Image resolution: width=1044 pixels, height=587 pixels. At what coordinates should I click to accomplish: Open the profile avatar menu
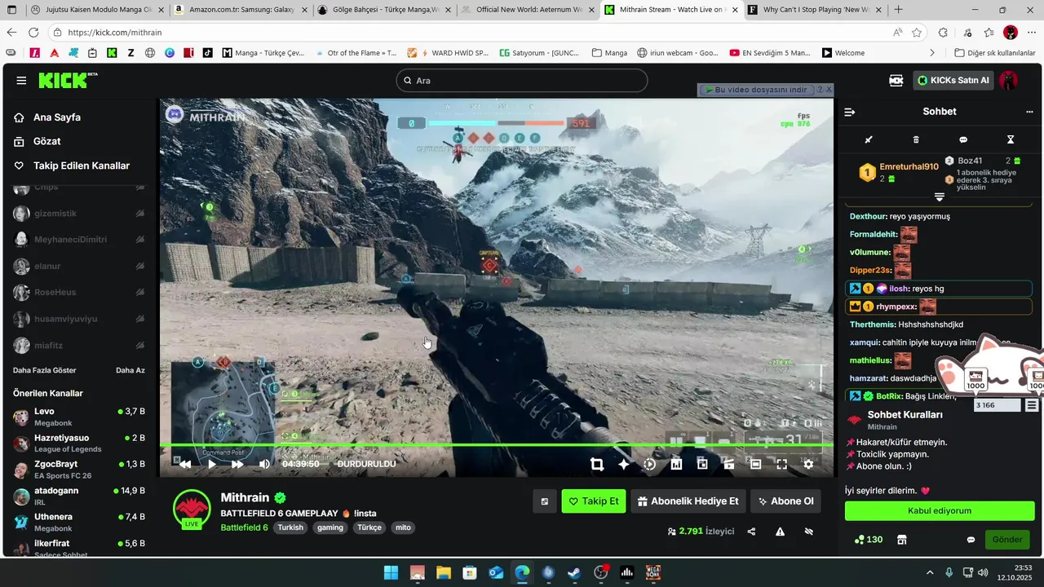(x=1009, y=81)
